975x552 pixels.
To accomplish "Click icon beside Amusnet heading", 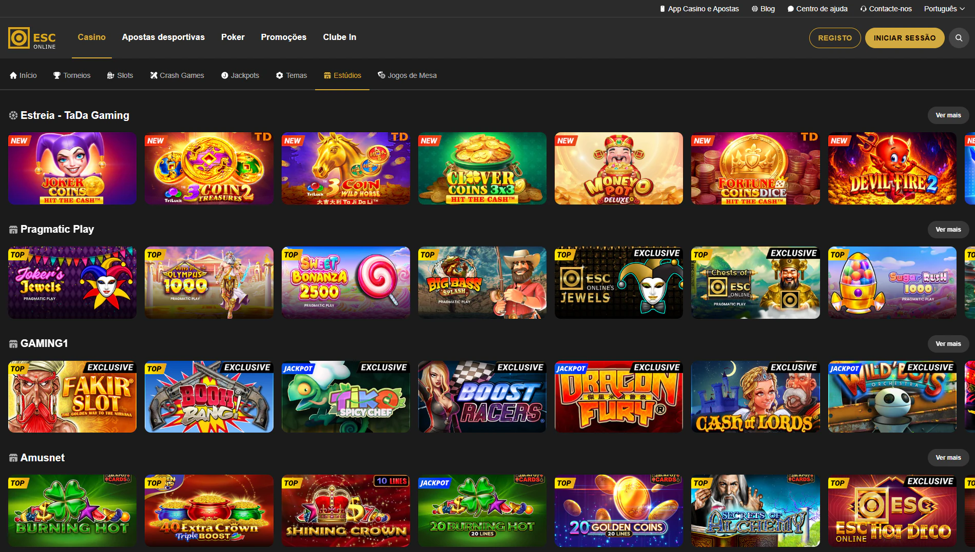I will click(13, 458).
